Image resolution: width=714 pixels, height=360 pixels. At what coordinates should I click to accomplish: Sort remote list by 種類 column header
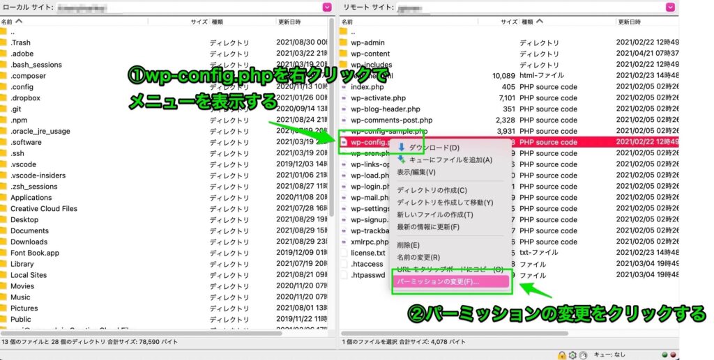[568, 22]
